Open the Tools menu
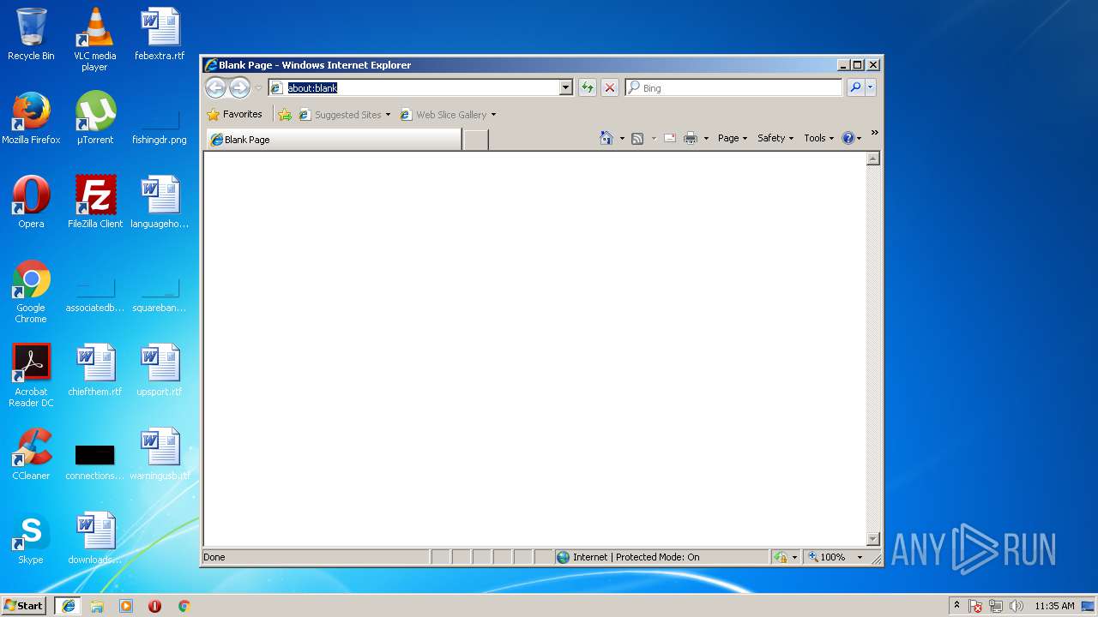1098x617 pixels. pos(818,138)
